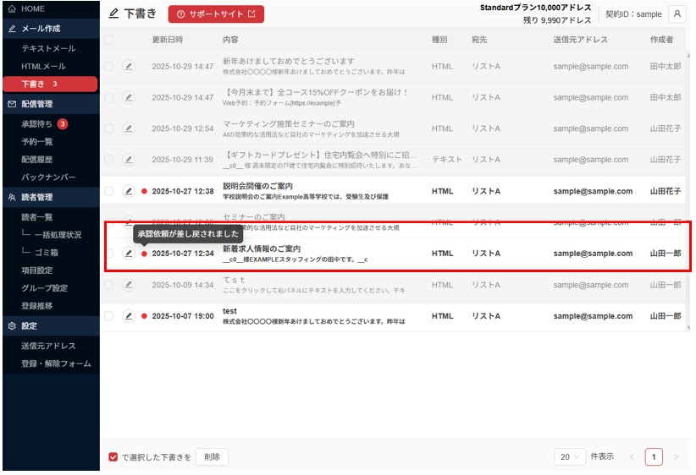696x475 pixels.
Task: Click edit pencil for 新着求人情報のご案内 draft
Action: (129, 254)
